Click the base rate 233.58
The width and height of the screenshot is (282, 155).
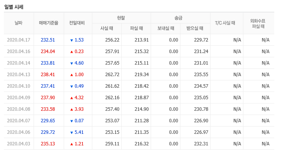point(48,109)
